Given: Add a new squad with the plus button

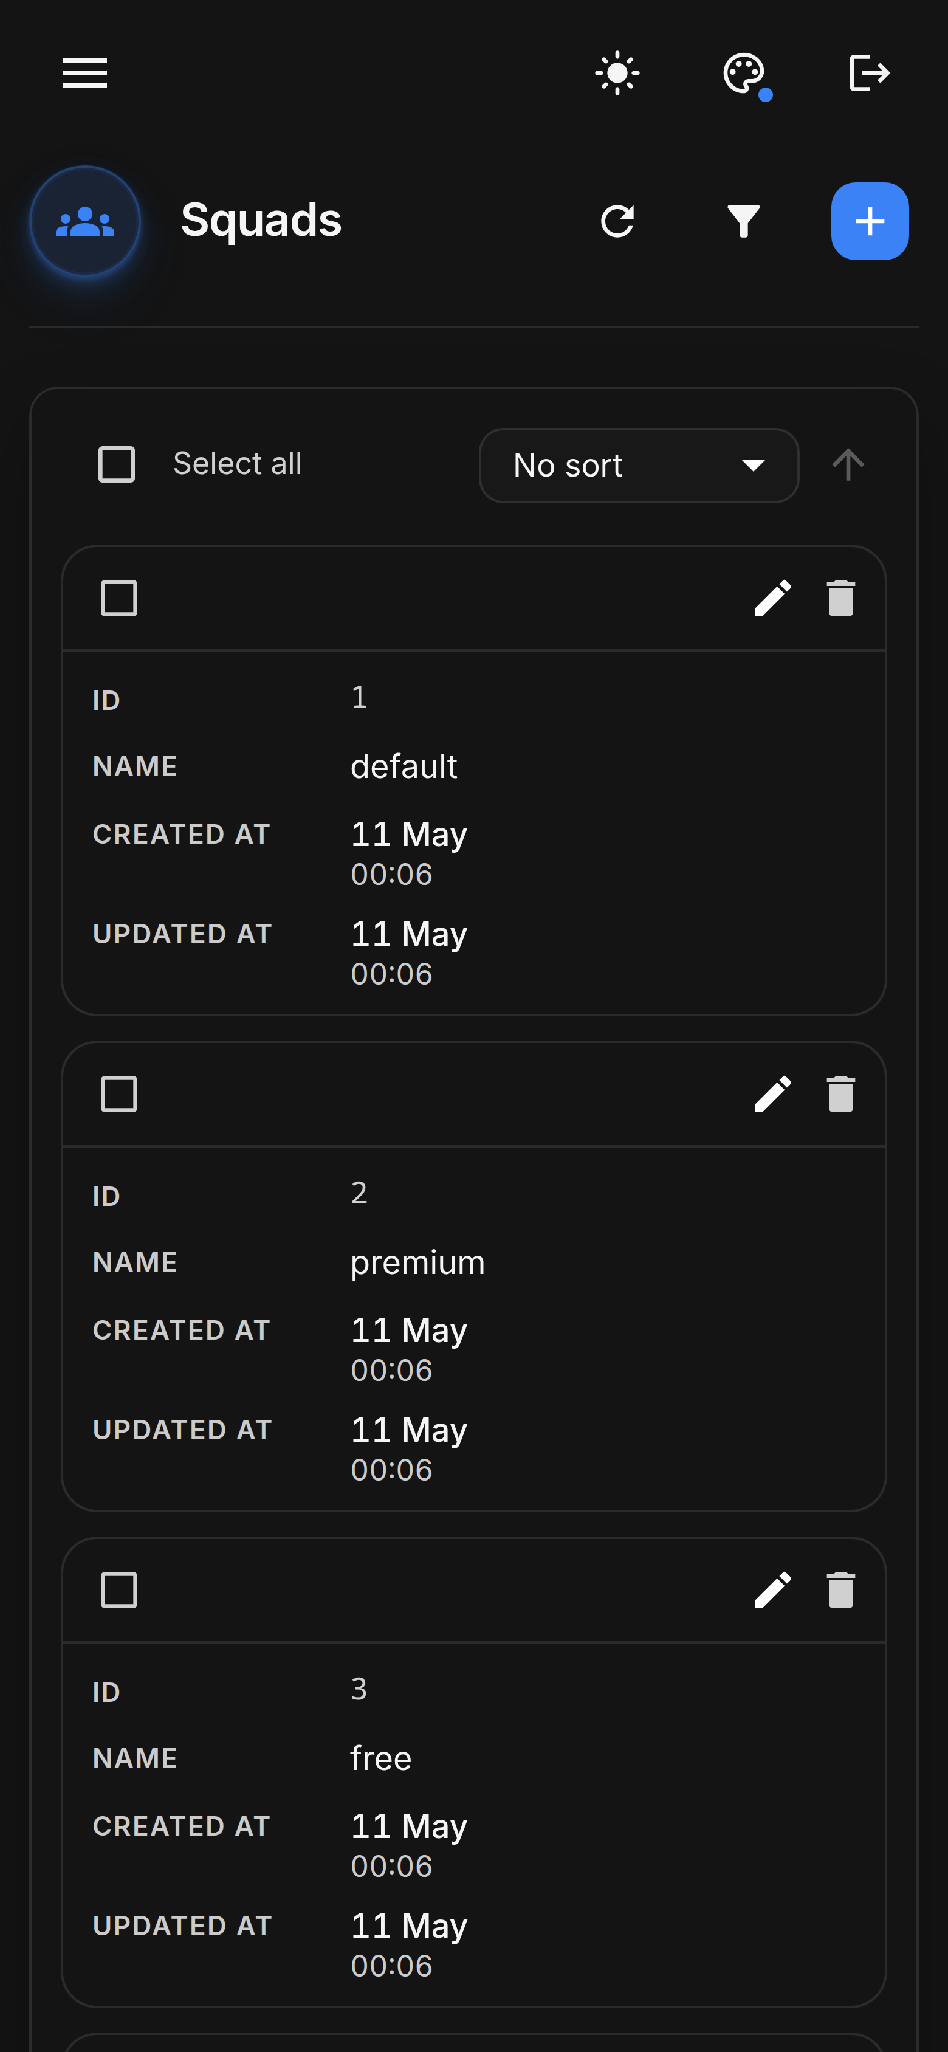Looking at the screenshot, I should [x=870, y=221].
